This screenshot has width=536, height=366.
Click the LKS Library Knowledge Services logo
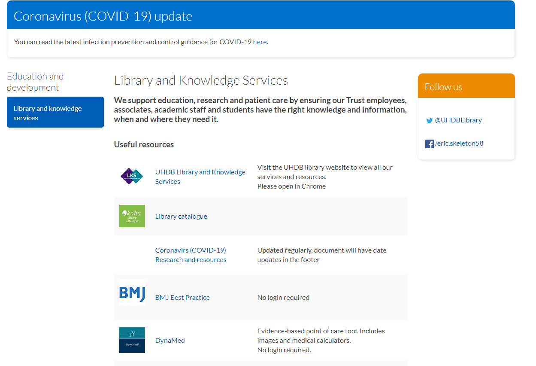pos(132,176)
